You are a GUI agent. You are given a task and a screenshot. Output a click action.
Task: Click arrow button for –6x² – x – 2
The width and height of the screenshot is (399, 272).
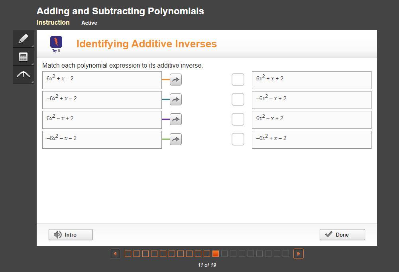[x=176, y=139]
